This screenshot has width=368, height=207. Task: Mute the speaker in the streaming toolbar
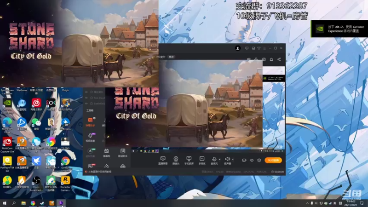[x=227, y=160]
